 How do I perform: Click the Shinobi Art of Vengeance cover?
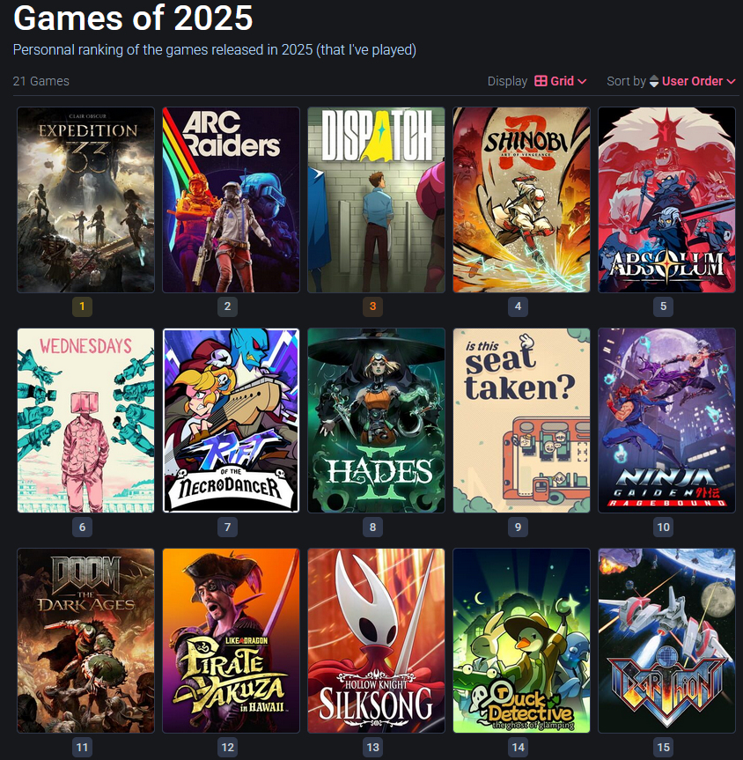pyautogui.click(x=521, y=200)
